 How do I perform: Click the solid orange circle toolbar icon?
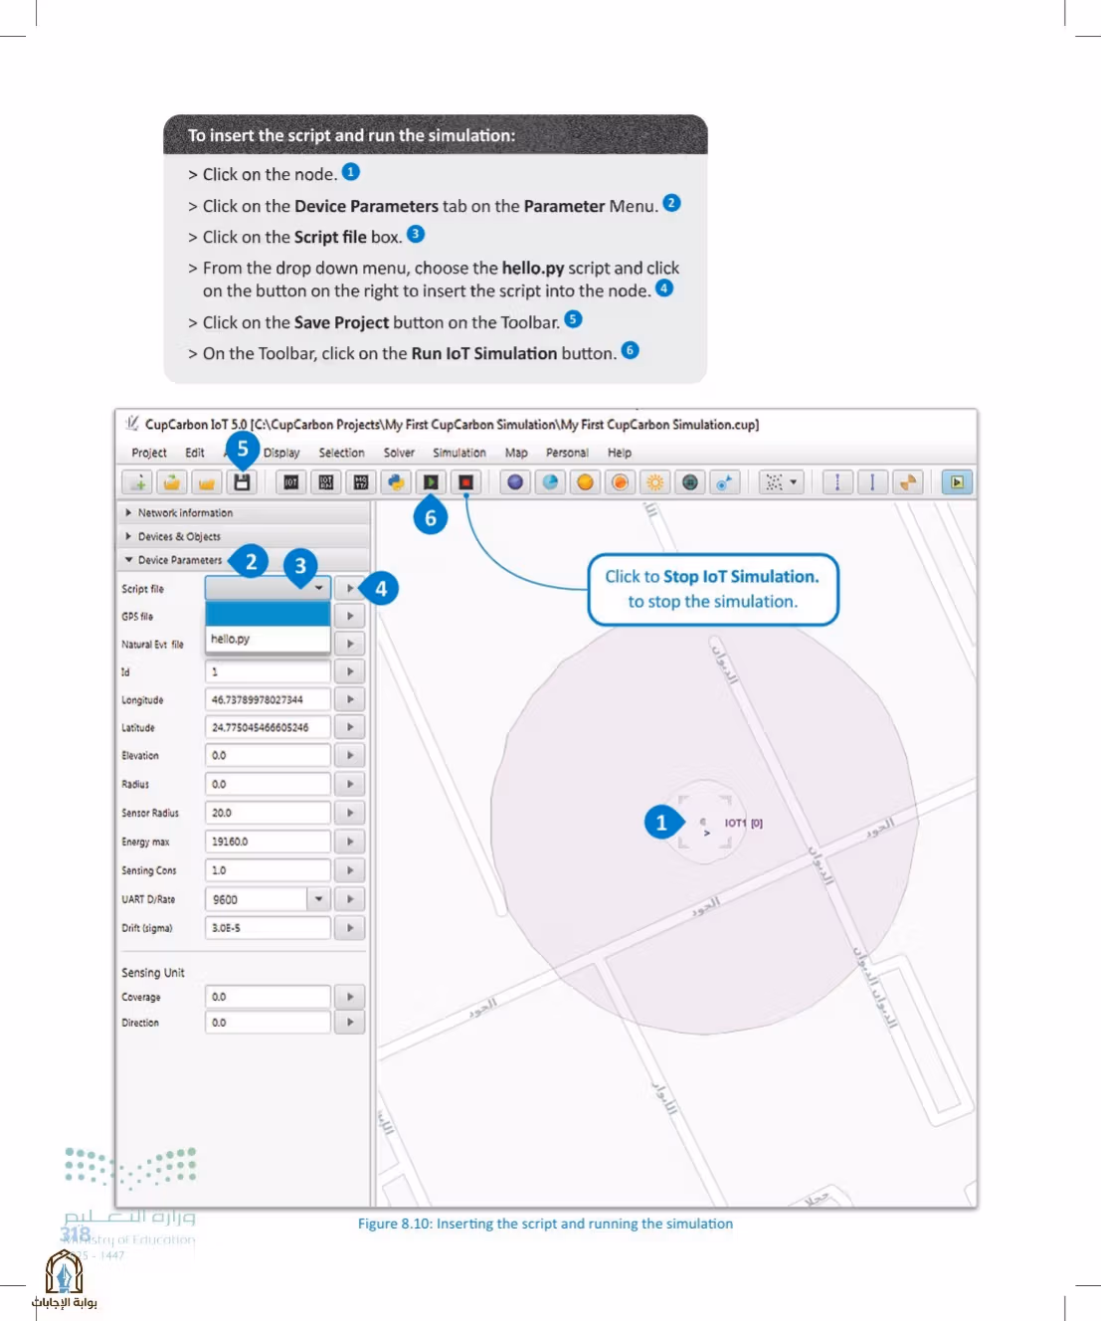[x=585, y=482]
